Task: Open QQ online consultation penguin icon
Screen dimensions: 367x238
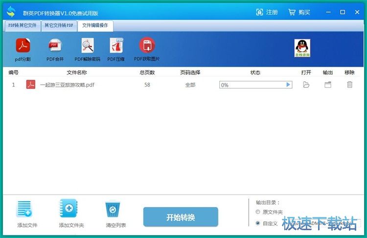Action: [x=302, y=48]
